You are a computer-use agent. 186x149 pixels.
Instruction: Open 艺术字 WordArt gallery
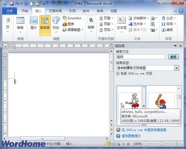pos(137,24)
